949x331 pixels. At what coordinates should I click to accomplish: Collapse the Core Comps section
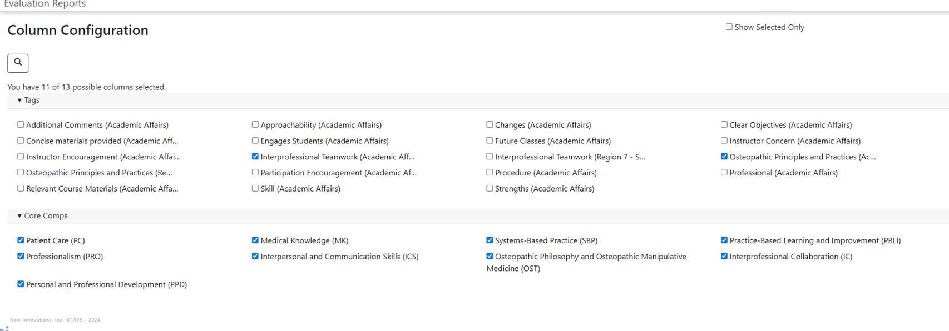tap(42, 216)
